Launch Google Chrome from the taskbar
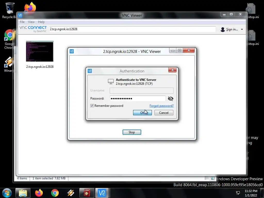The width and height of the screenshot is (264, 198). (x=55, y=193)
